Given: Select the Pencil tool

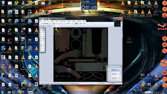Looking at the screenshot, I should (41, 43).
